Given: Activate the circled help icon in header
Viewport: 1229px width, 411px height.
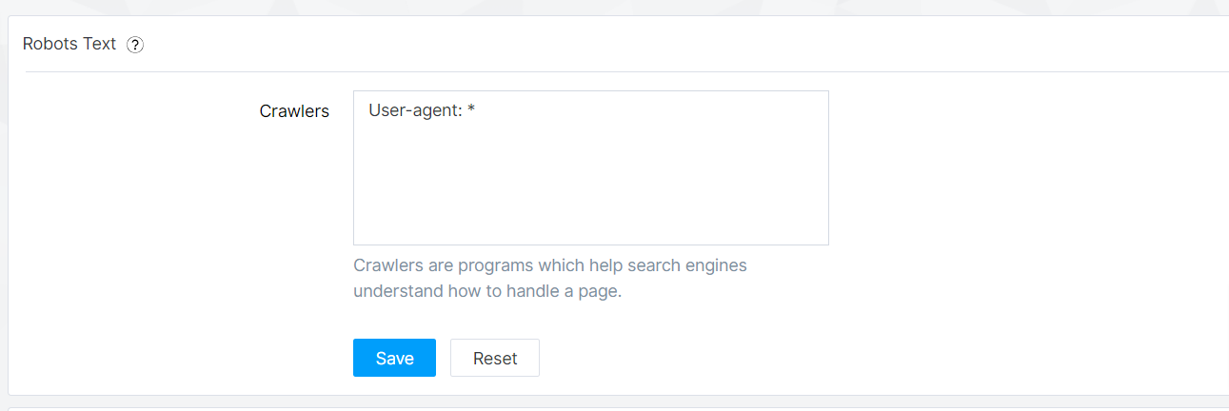Looking at the screenshot, I should pyautogui.click(x=135, y=45).
